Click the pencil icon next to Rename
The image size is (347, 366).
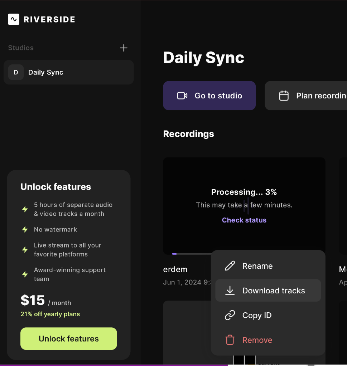230,266
